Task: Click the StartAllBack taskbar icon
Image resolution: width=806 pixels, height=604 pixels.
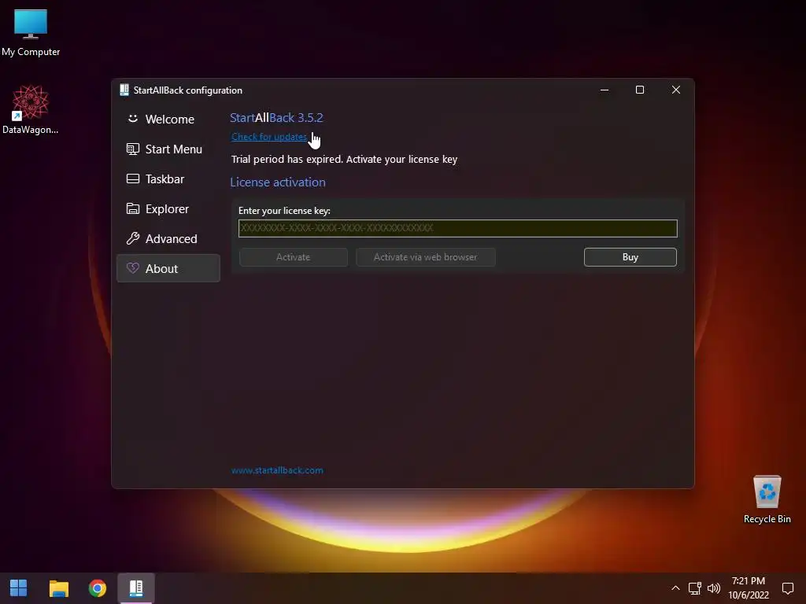Action: [x=135, y=588]
